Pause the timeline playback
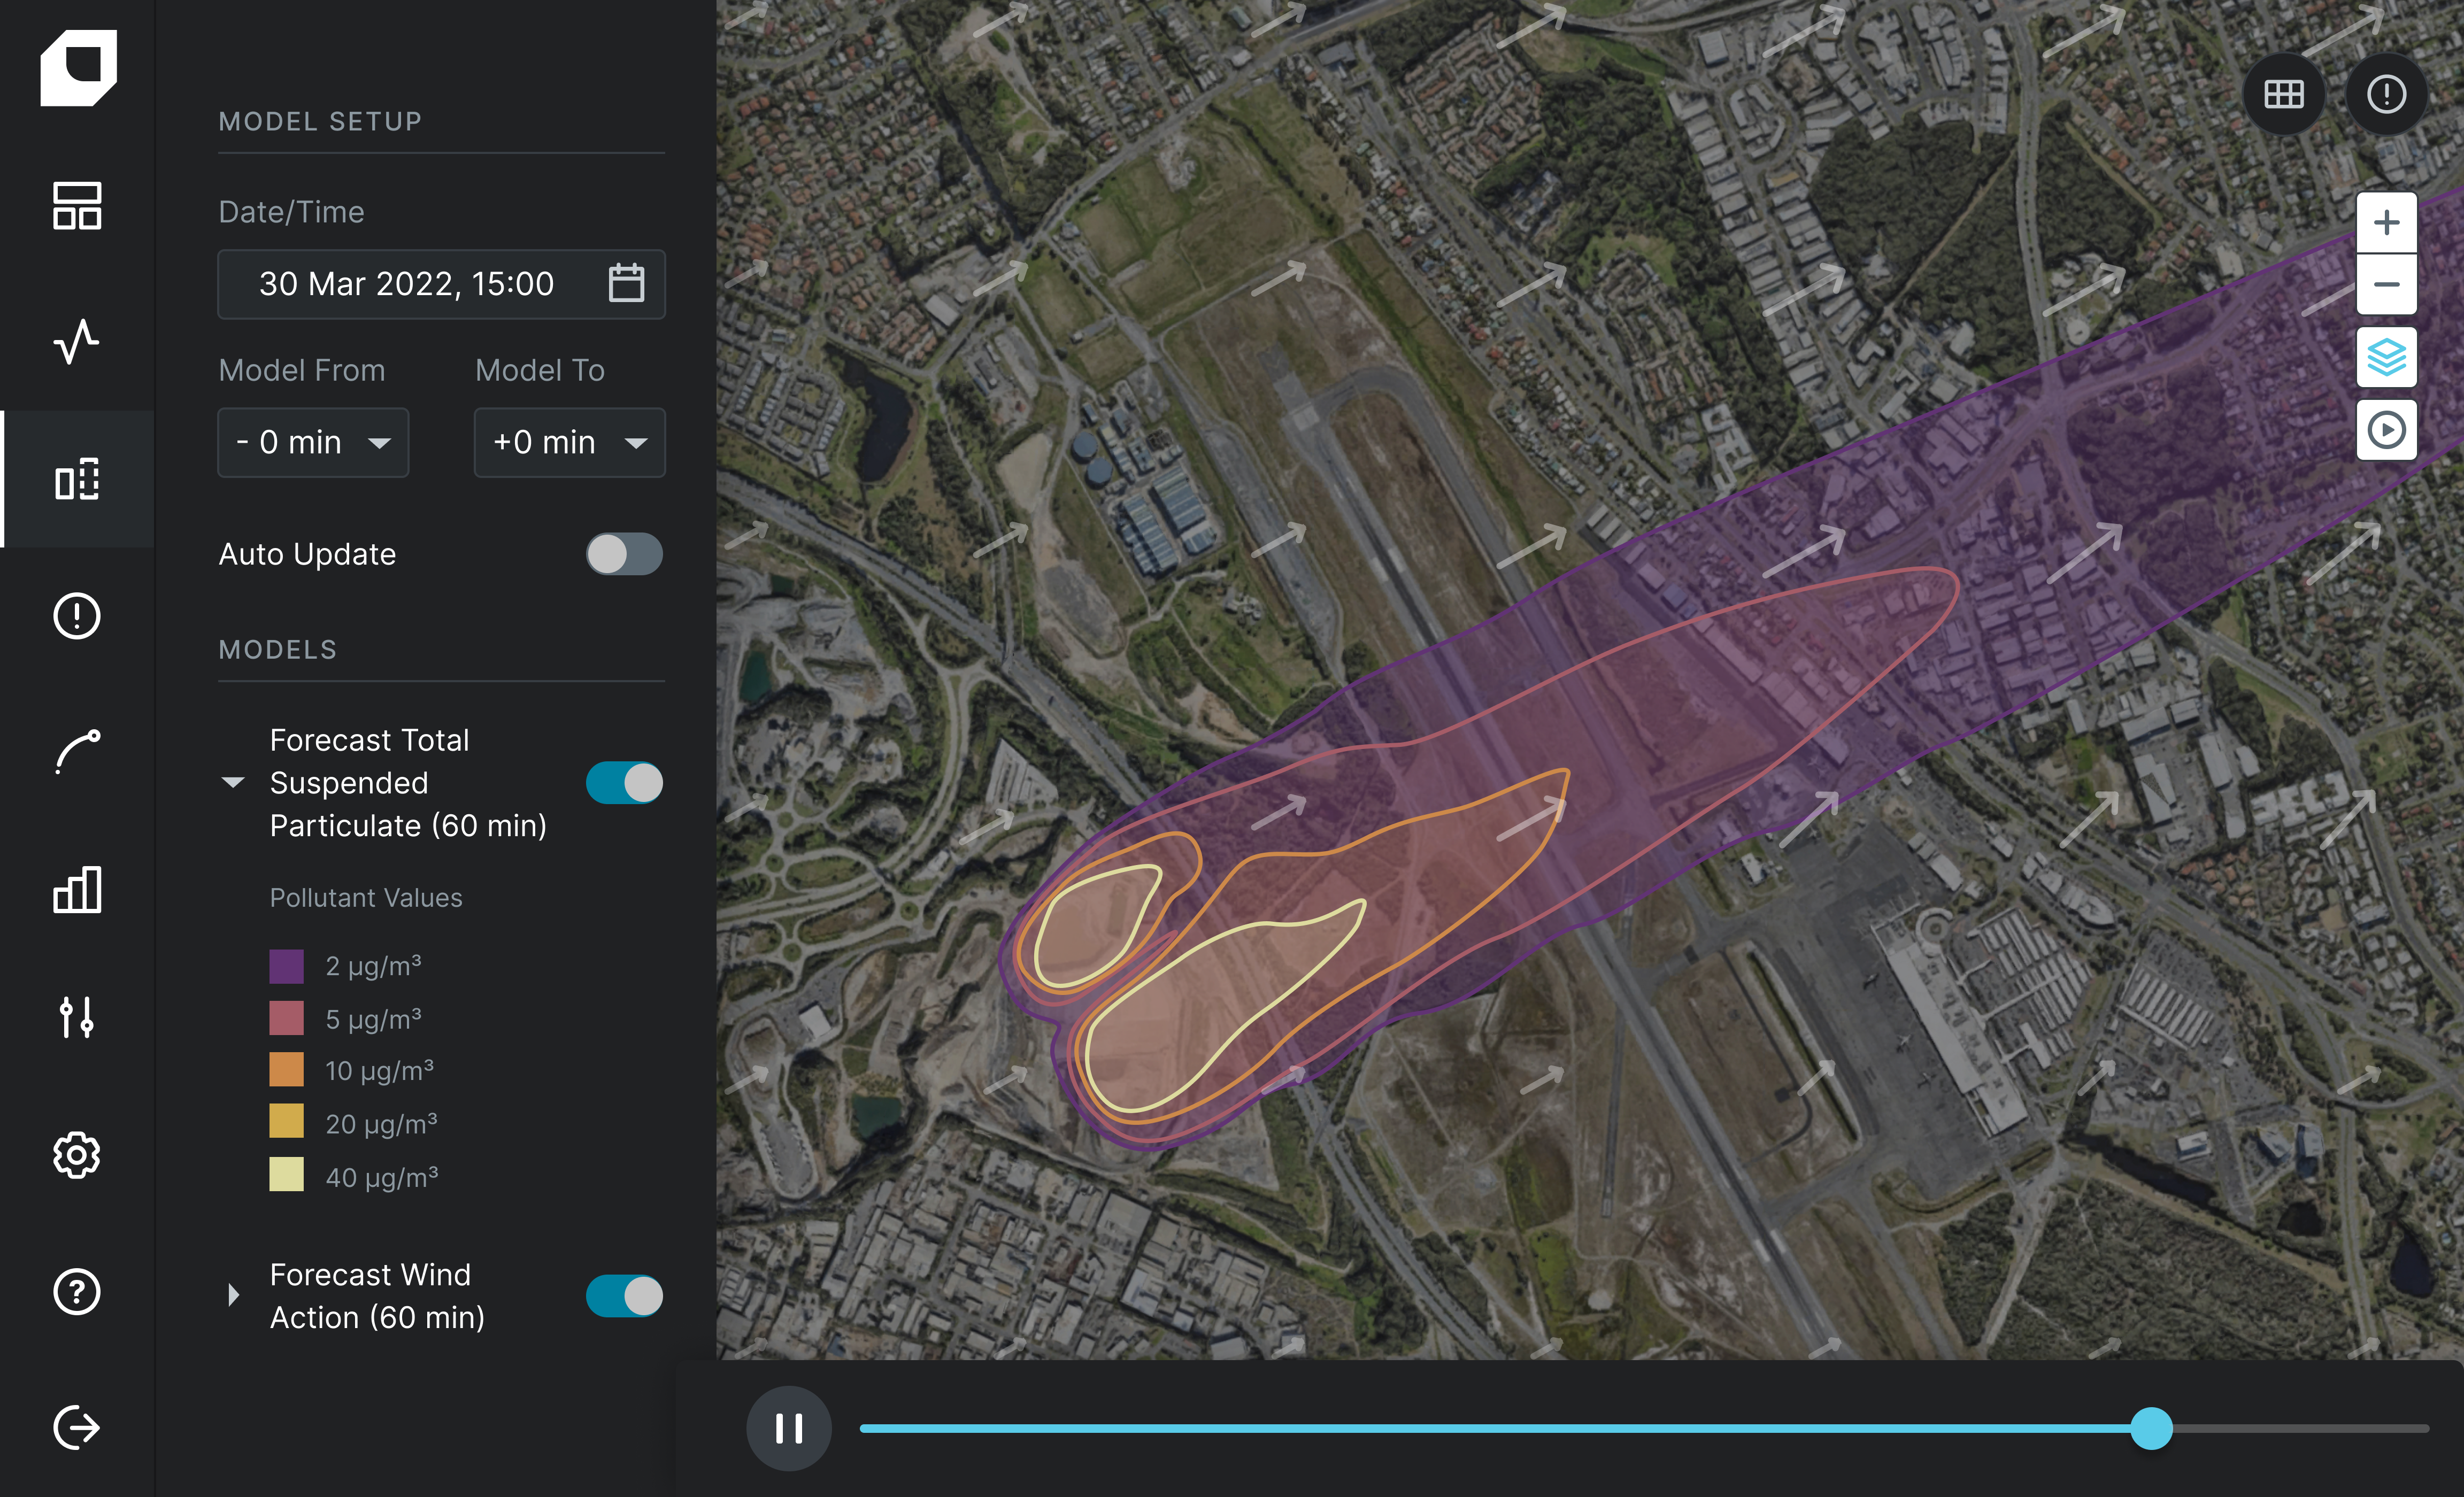The height and width of the screenshot is (1497, 2464). [x=789, y=1428]
